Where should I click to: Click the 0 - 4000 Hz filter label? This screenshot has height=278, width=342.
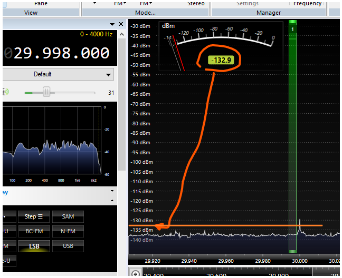96,34
